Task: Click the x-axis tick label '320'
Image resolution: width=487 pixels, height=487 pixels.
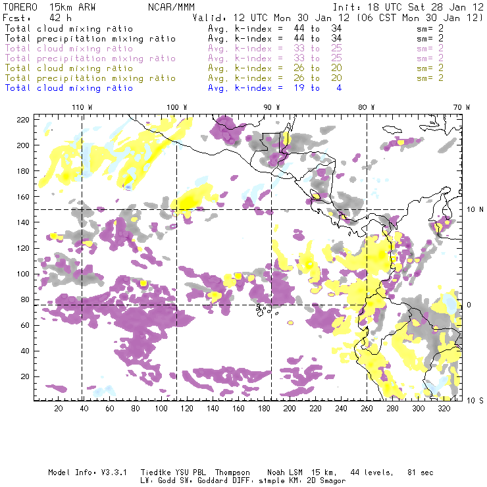Action: (x=444, y=409)
